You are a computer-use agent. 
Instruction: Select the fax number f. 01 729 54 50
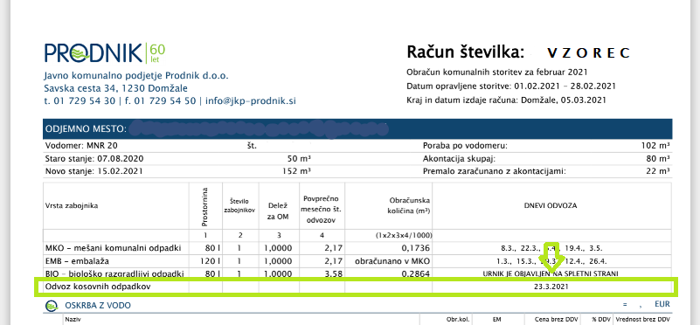160,100
